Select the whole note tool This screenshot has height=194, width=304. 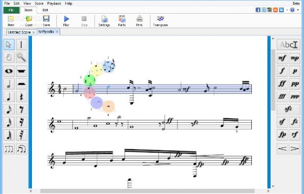[9, 71]
